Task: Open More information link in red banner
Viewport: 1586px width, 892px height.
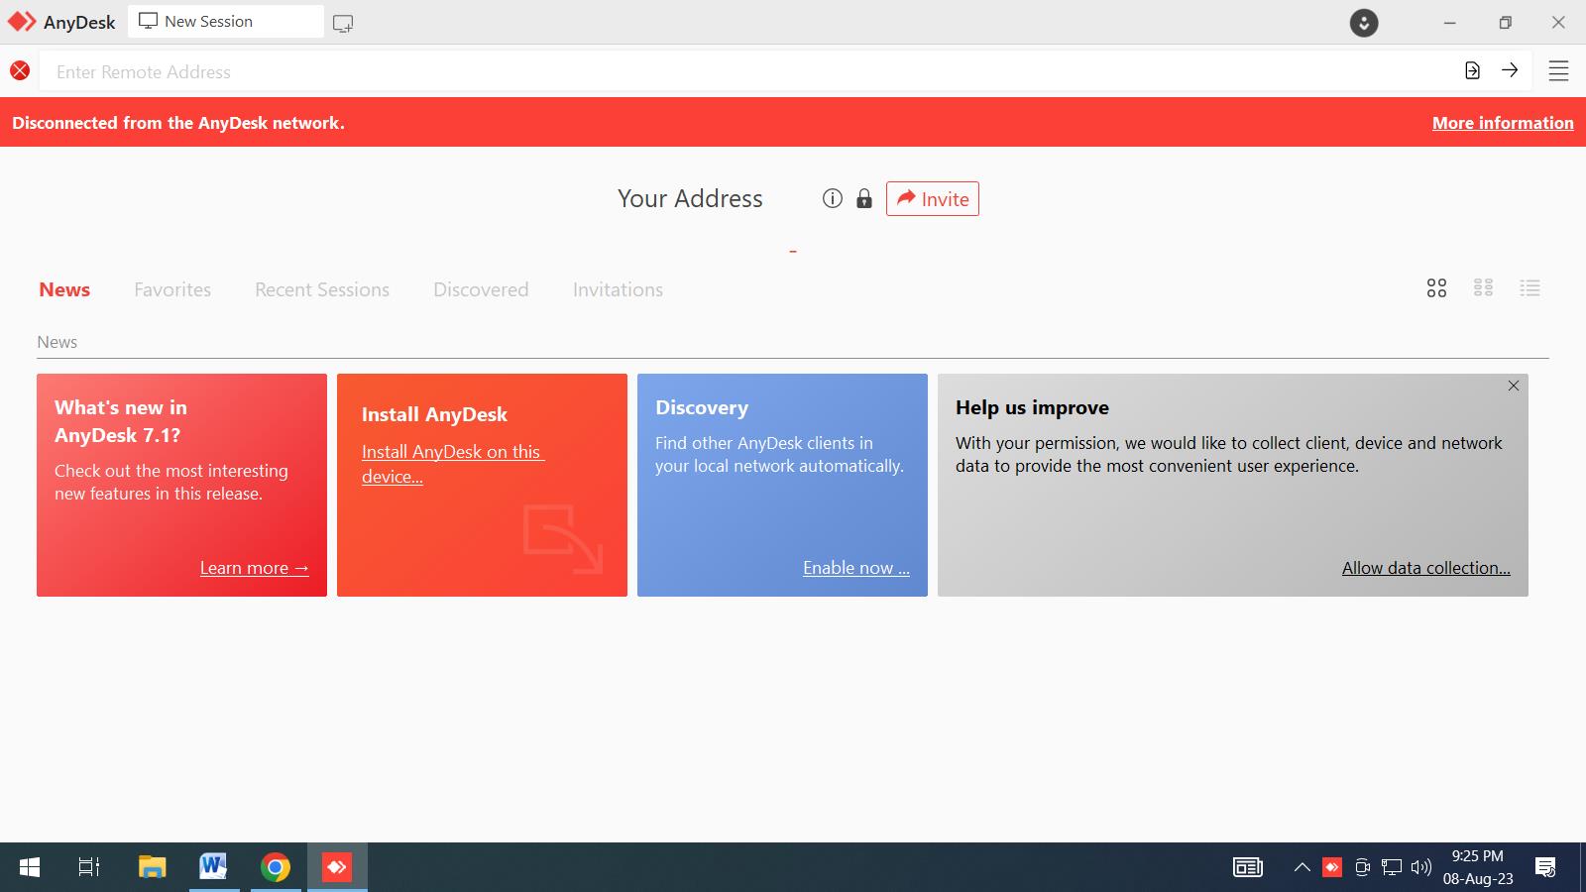Action: pos(1502,123)
